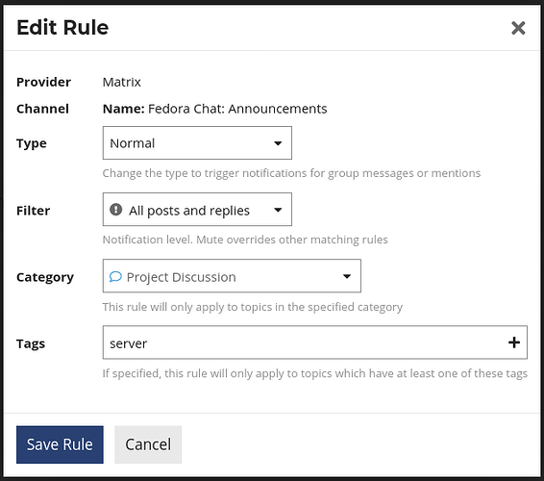Click the Type help text about group messages

[x=291, y=173]
